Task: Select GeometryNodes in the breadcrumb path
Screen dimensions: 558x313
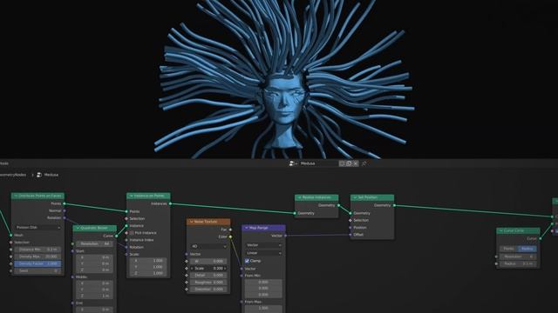Action: pyautogui.click(x=13, y=175)
